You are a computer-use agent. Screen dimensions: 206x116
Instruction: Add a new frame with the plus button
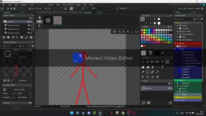coord(48,20)
